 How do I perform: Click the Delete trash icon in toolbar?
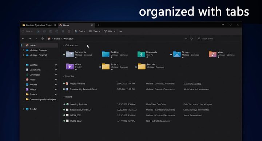coord(69,31)
